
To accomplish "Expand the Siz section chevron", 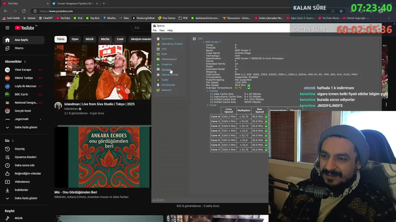I will pyautogui.click(x=13, y=141).
